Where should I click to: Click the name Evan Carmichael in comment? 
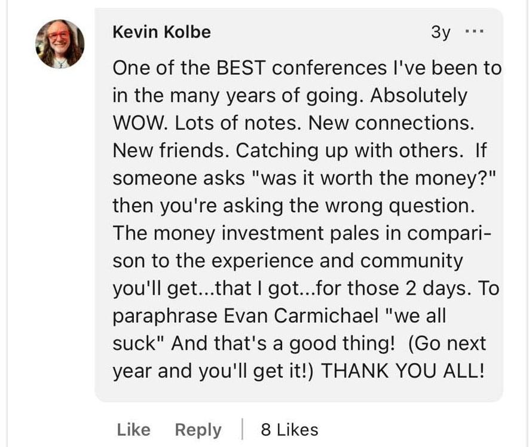click(301, 316)
